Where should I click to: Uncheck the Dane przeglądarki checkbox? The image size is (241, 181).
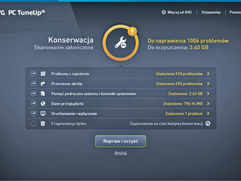coord(33,103)
